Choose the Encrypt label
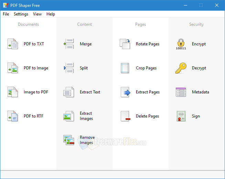This screenshot has width=225, height=179. pos(199,44)
